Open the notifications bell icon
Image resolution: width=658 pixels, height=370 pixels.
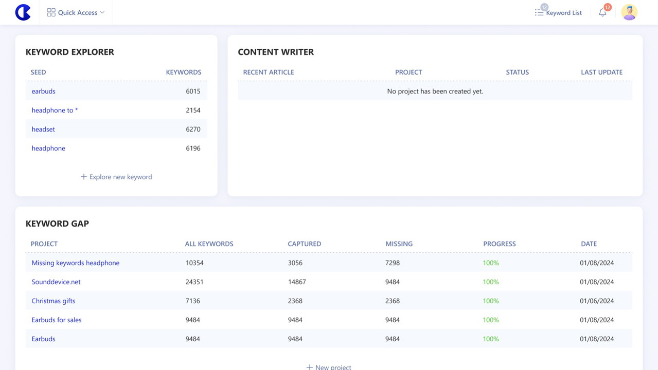(x=602, y=12)
